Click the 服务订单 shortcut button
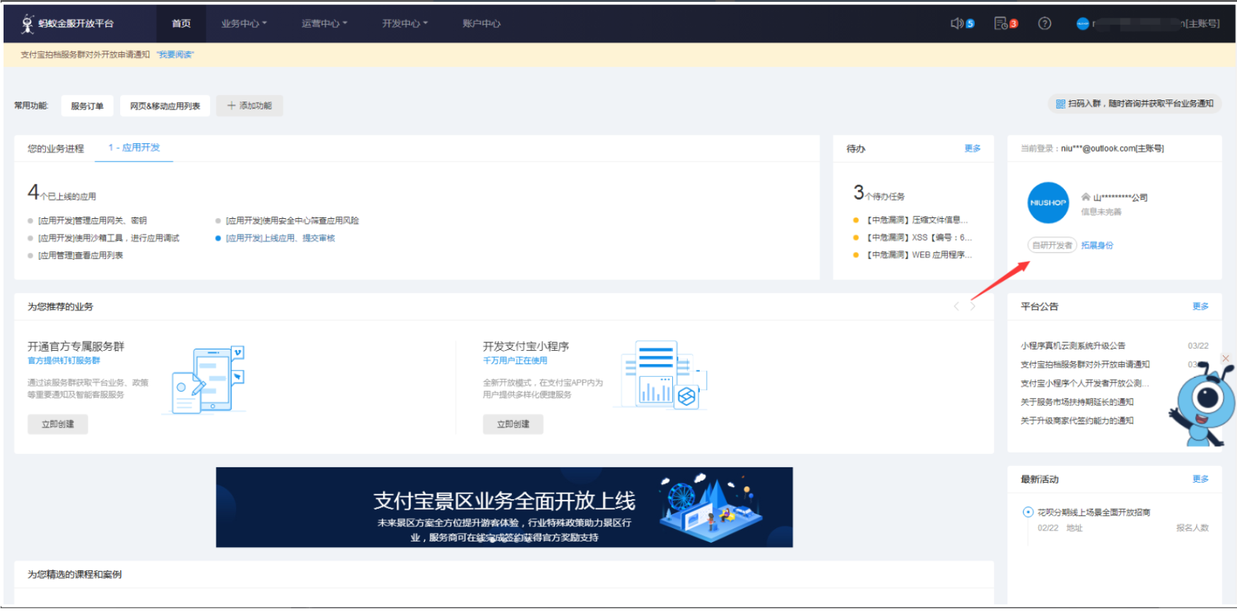This screenshot has width=1237, height=612. pos(87,106)
